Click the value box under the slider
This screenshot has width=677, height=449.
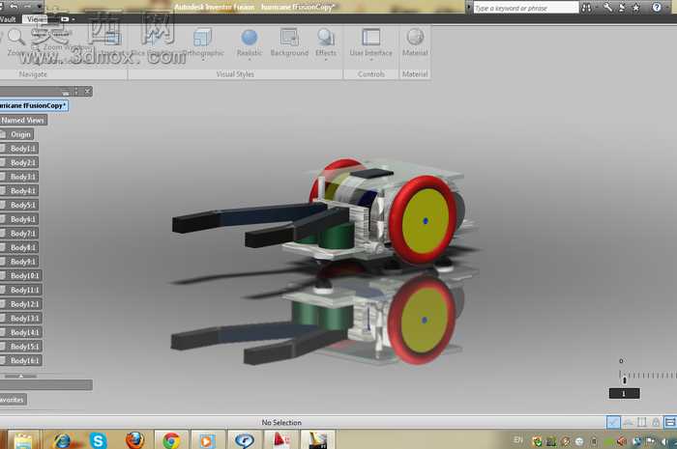[x=625, y=393]
